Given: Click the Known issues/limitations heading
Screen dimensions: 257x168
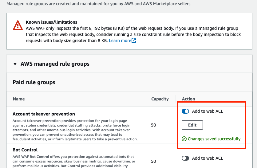Looking at the screenshot, I should click(x=51, y=22).
